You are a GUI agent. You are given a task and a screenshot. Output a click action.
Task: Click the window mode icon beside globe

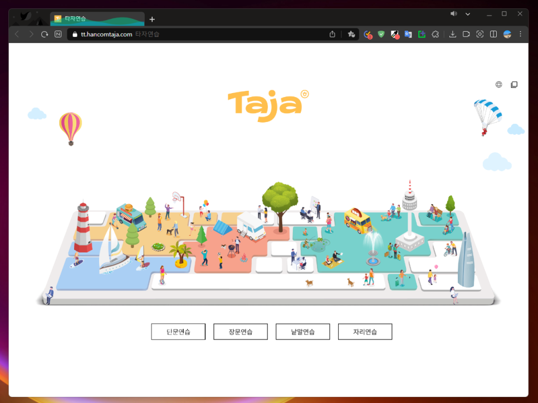click(514, 84)
